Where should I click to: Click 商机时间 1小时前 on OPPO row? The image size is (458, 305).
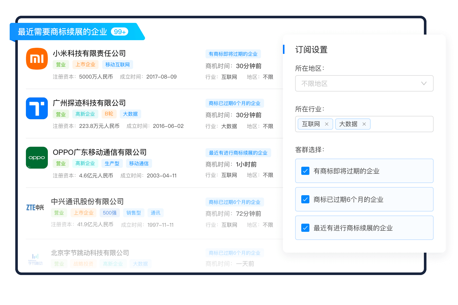(x=246, y=164)
